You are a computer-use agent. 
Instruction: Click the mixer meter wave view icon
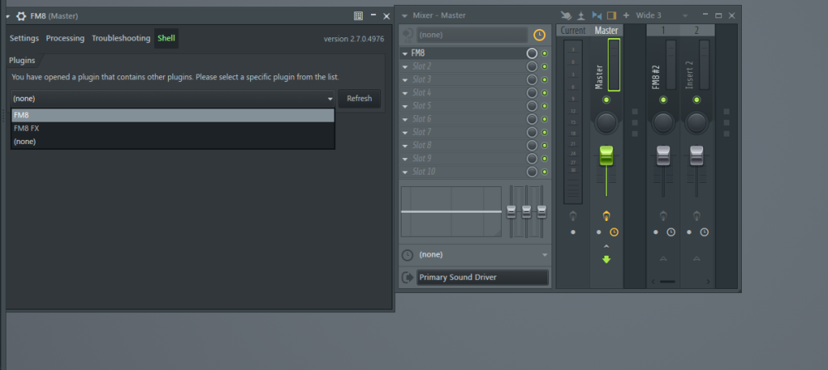(581, 15)
